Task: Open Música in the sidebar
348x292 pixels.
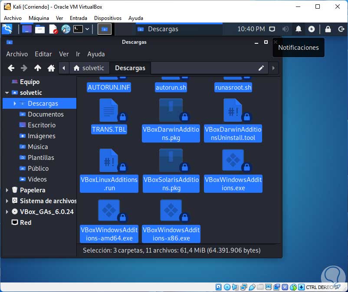Action: tap(38, 147)
